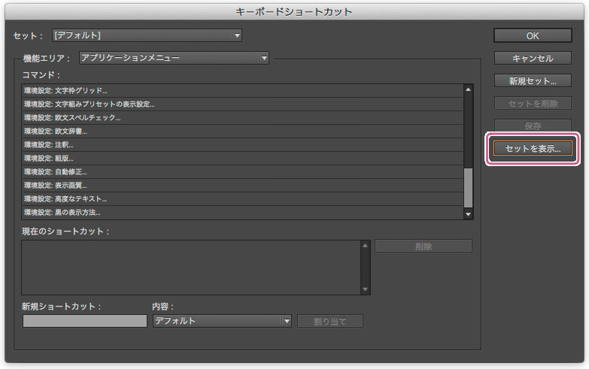Click the 新規セット... button
Image resolution: width=589 pixels, height=369 pixels.
(x=533, y=80)
